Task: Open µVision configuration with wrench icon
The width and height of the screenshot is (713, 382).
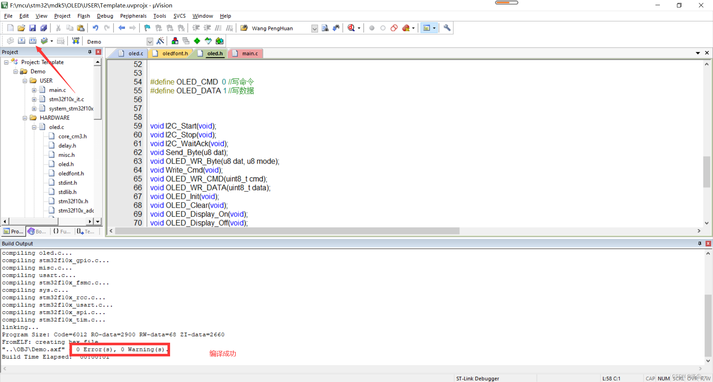Action: click(447, 28)
